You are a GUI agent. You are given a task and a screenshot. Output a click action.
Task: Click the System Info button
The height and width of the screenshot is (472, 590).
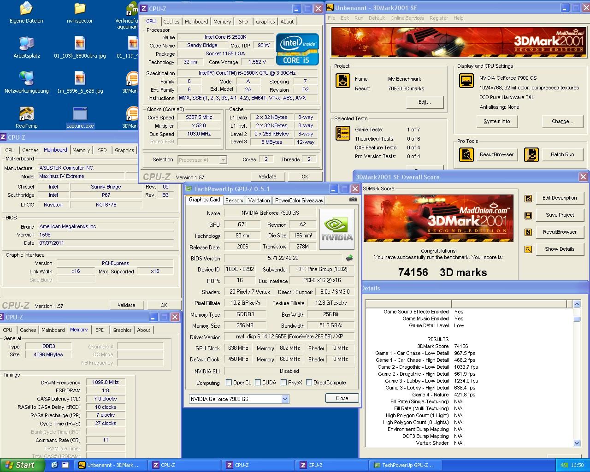(497, 122)
